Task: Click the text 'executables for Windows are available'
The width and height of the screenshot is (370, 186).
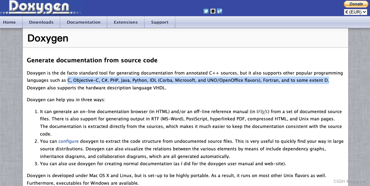Action: (98, 183)
